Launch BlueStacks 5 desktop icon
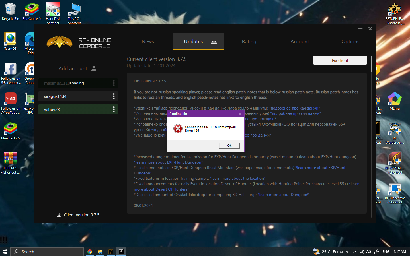 coord(11,131)
